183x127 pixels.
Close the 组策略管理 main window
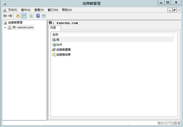point(176,2)
